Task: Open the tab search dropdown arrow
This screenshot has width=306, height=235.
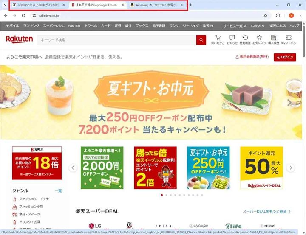Action: point(5,5)
